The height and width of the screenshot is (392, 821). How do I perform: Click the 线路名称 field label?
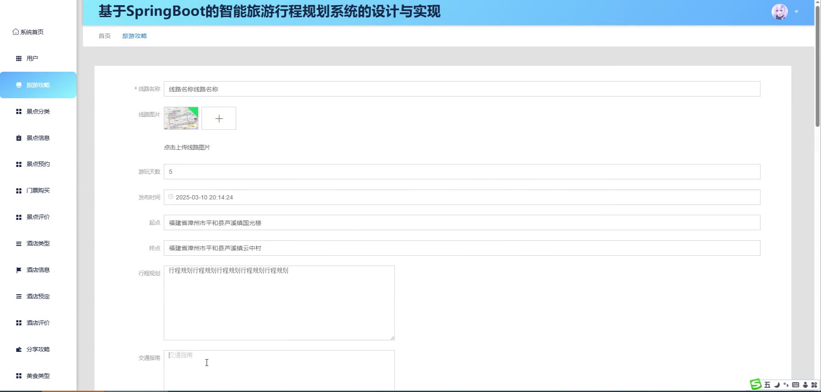(149, 89)
